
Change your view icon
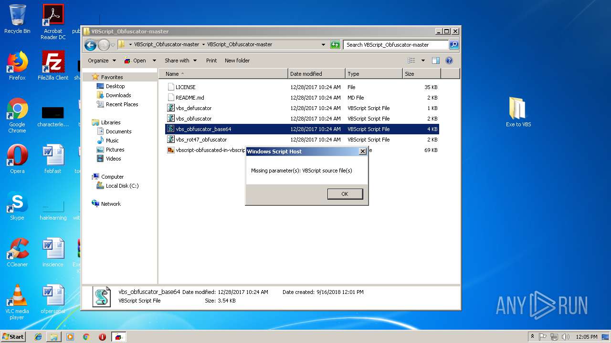(411, 61)
